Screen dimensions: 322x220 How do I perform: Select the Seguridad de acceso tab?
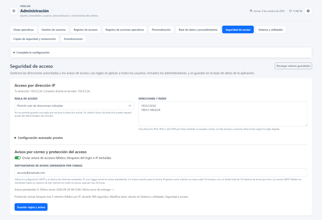(238, 30)
